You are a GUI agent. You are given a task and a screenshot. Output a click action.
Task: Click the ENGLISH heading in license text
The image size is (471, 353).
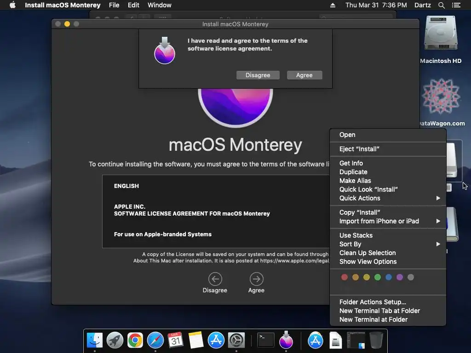click(x=126, y=186)
